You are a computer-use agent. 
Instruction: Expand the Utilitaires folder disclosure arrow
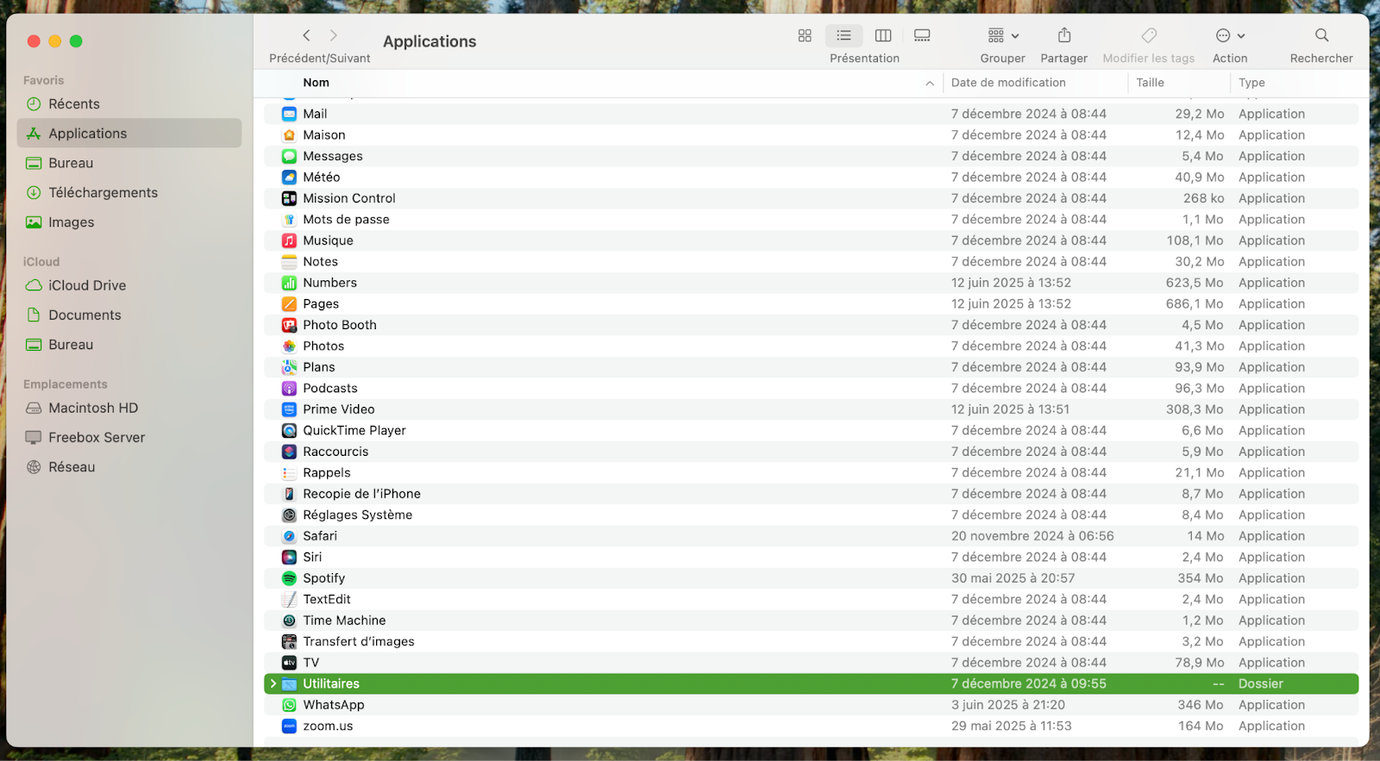[x=273, y=683]
